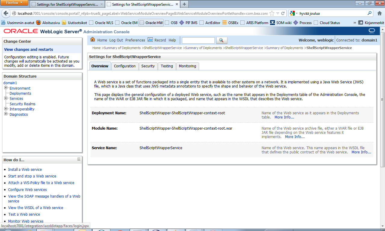
Task: Click the hyvää joulua search field
Action: point(332,14)
